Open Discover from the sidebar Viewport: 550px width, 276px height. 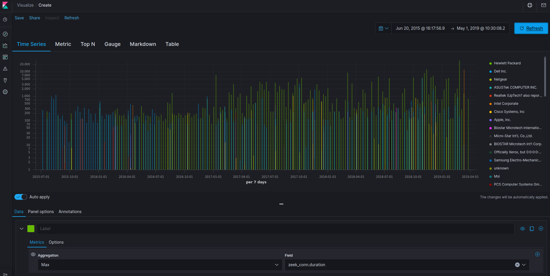point(5,34)
